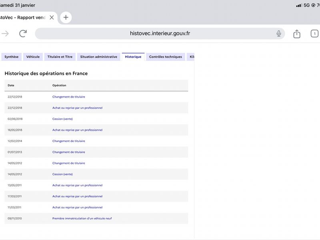Open the share sheet icon
The height and width of the screenshot is (240, 320).
tap(297, 34)
